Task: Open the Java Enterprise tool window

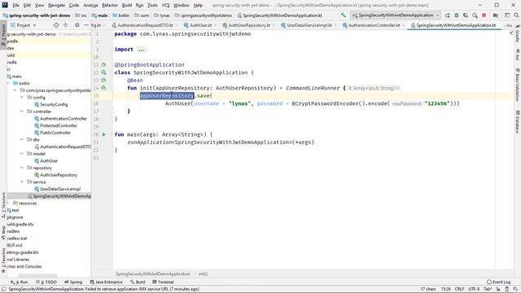Action: [107, 282]
